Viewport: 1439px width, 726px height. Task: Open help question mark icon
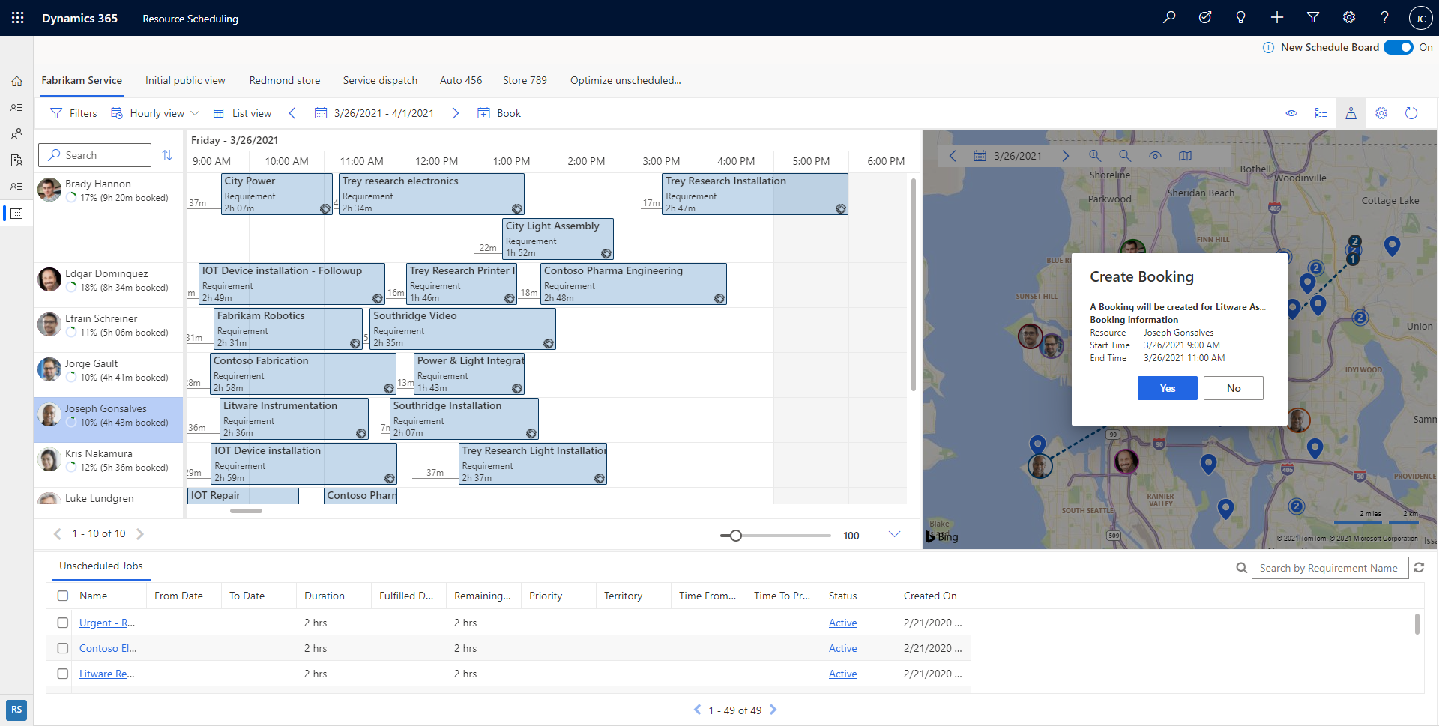(x=1385, y=18)
